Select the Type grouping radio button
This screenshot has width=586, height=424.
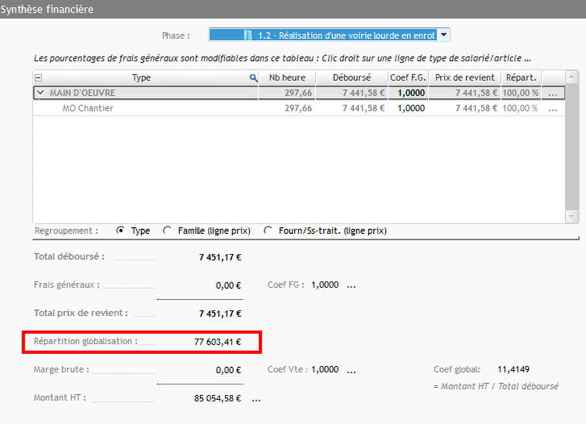(x=120, y=230)
